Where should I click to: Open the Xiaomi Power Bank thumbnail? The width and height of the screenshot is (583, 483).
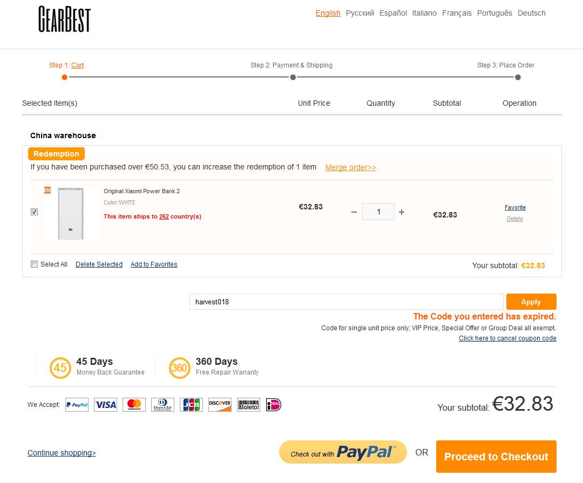(71, 213)
